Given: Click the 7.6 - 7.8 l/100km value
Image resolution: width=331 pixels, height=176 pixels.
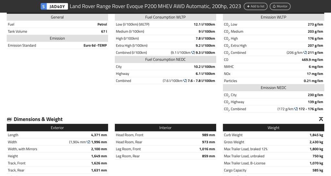Looking at the screenshot, I should [x=201, y=81].
